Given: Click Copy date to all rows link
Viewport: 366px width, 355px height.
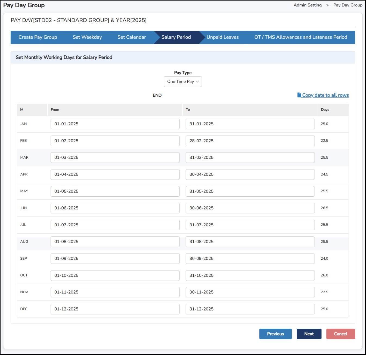Looking at the screenshot, I should [325, 95].
